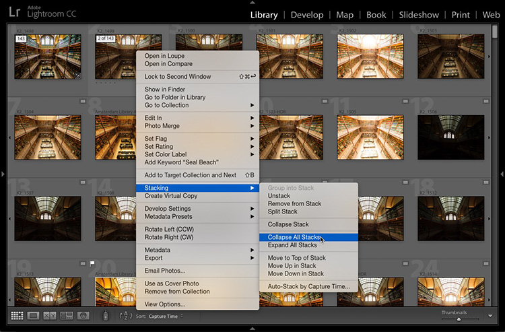Choose Collapse All Stacks
505x332 pixels.
coord(308,237)
